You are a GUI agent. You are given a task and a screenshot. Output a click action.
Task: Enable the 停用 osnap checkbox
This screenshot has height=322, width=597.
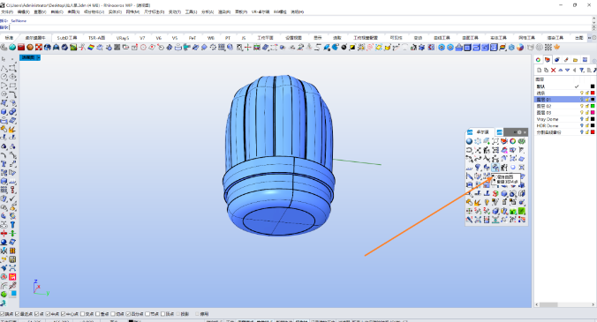pos(197,314)
